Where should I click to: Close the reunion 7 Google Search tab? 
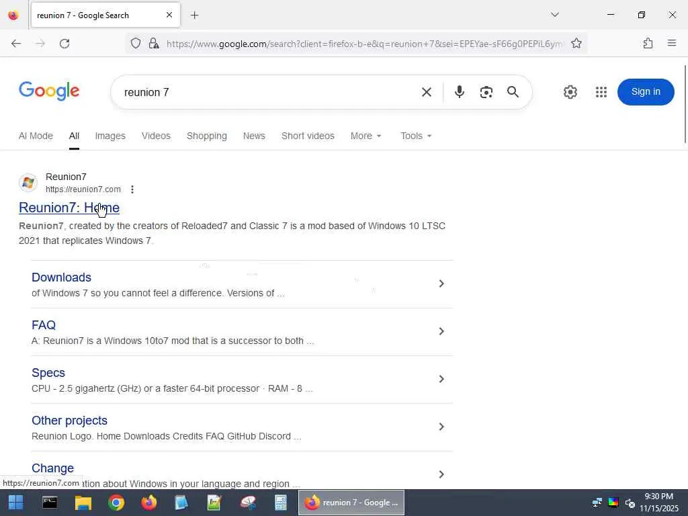[169, 15]
